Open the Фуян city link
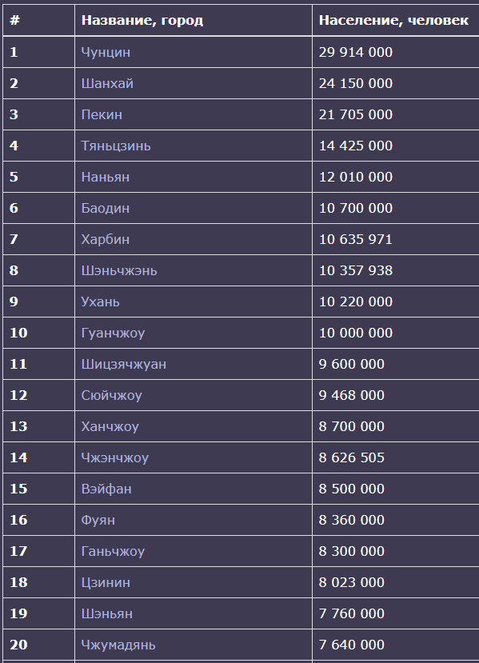479x663 pixels. [x=98, y=520]
